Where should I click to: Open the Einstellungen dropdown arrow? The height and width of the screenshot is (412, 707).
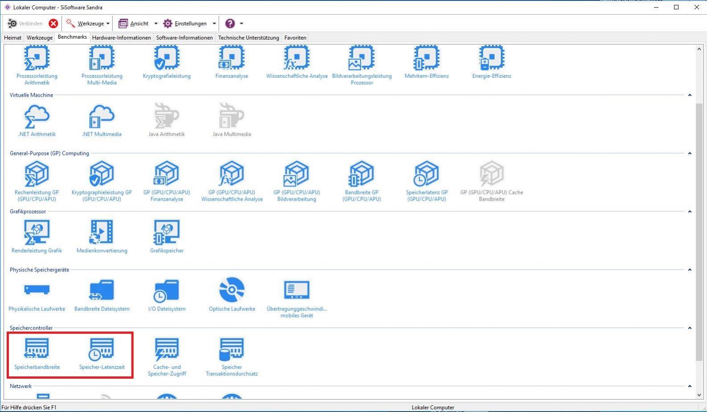[x=214, y=24]
